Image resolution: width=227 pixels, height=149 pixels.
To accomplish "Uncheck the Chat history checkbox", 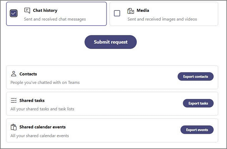I will click(14, 13).
